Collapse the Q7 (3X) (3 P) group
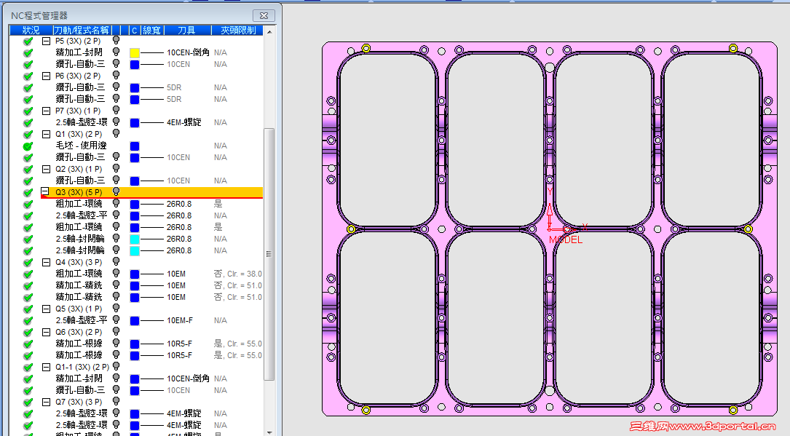The image size is (790, 436). (x=46, y=403)
